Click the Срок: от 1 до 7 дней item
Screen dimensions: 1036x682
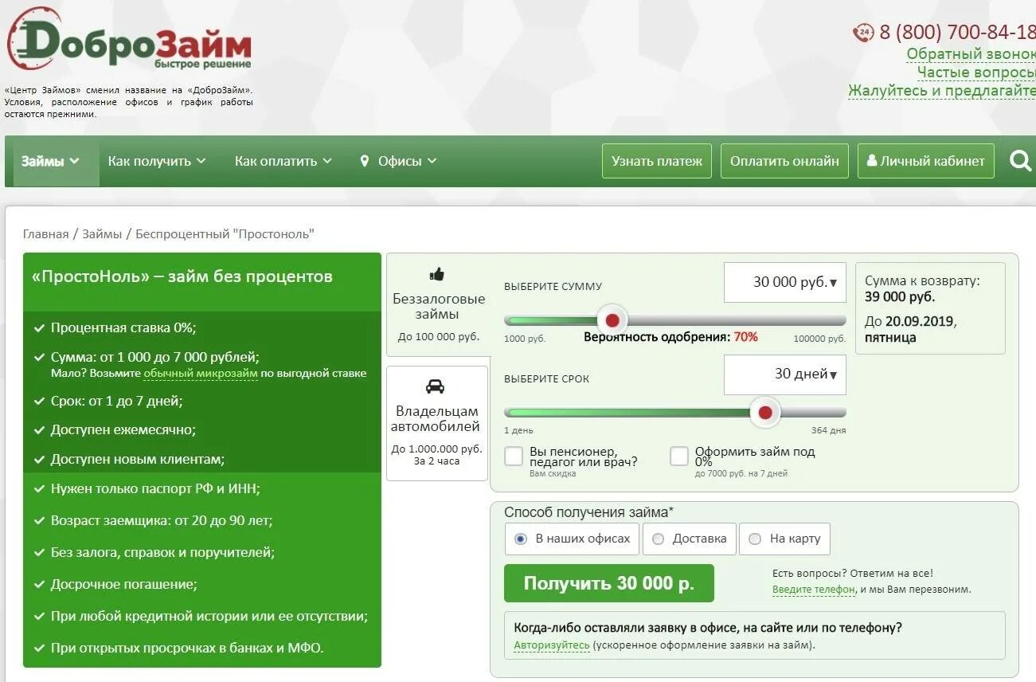click(x=116, y=401)
